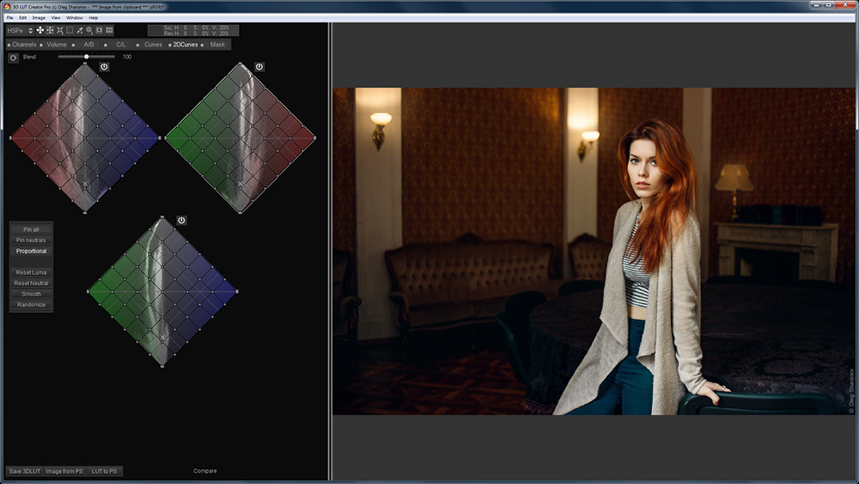Open the Window menu
Viewport: 859px width, 484px height.
coord(75,17)
